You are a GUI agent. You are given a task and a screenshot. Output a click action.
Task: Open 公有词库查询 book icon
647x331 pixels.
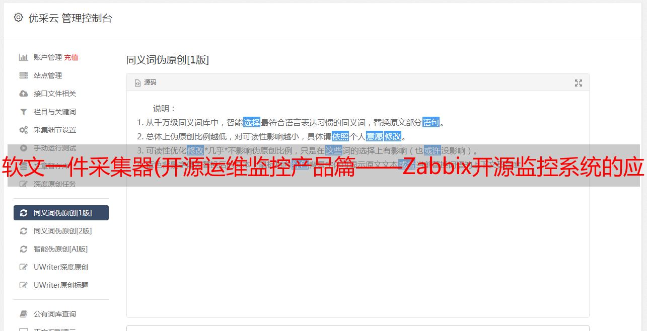coord(23,314)
